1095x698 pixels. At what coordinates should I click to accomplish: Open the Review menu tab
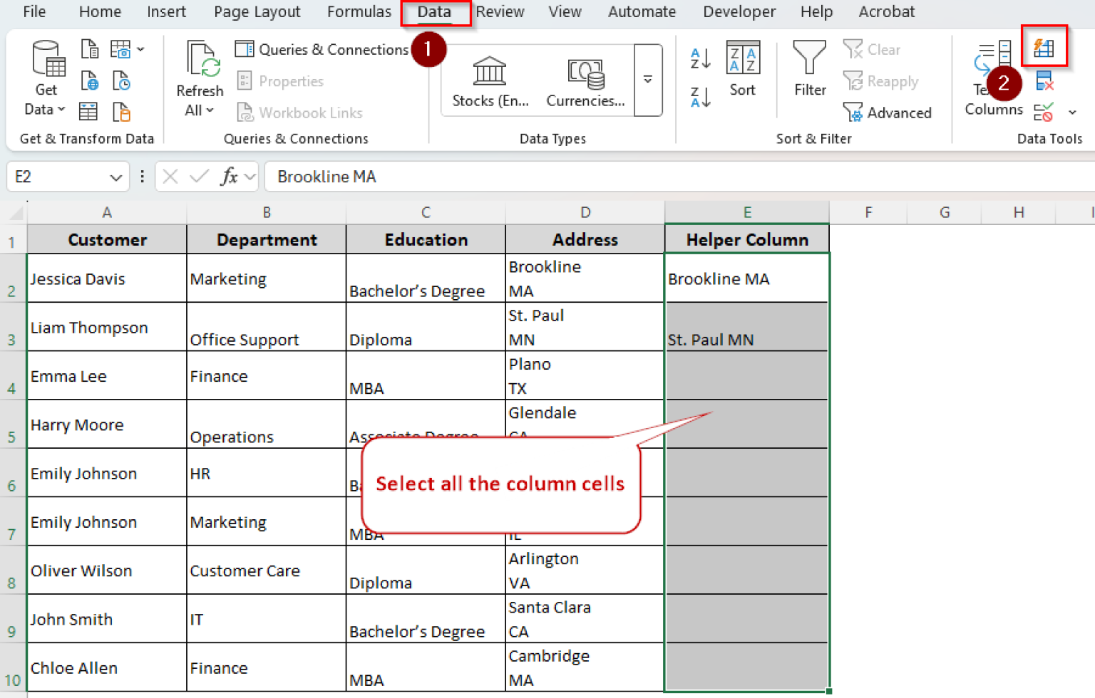pyautogui.click(x=500, y=11)
